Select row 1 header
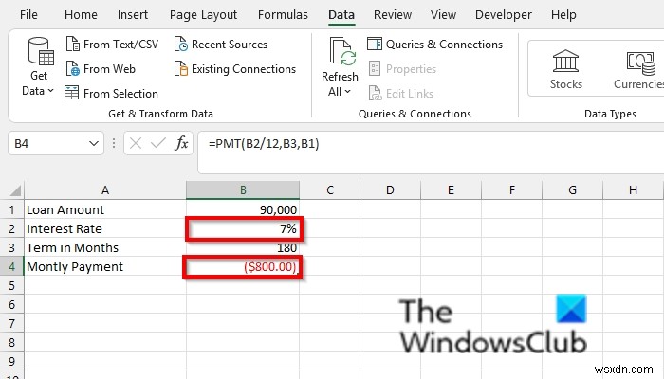664x379 pixels. coord(11,209)
